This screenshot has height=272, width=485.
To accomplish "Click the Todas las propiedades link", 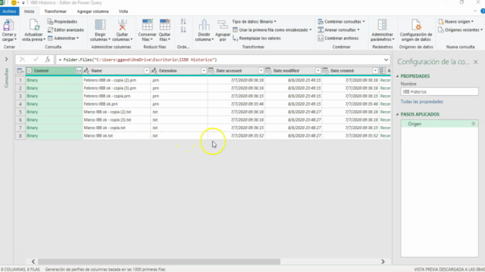I will click(421, 102).
